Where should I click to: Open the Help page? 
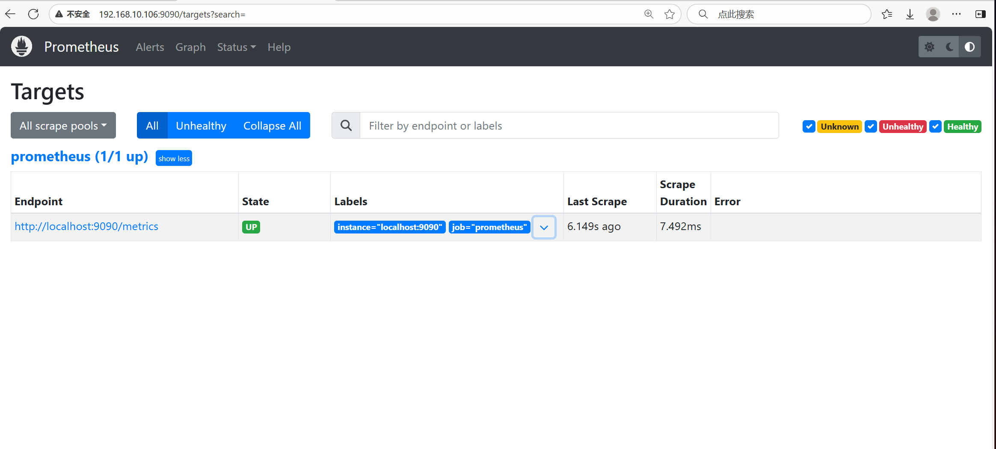[279, 47]
